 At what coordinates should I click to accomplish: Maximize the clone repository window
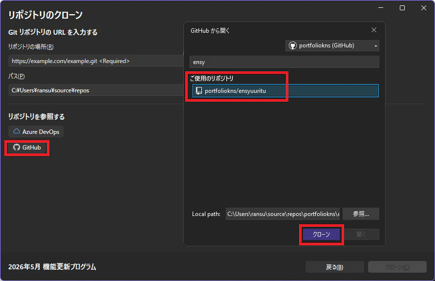(x=402, y=8)
